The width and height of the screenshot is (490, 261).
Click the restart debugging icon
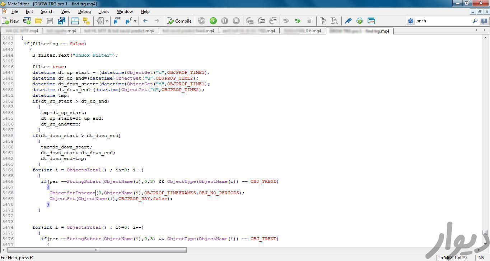[x=202, y=21]
